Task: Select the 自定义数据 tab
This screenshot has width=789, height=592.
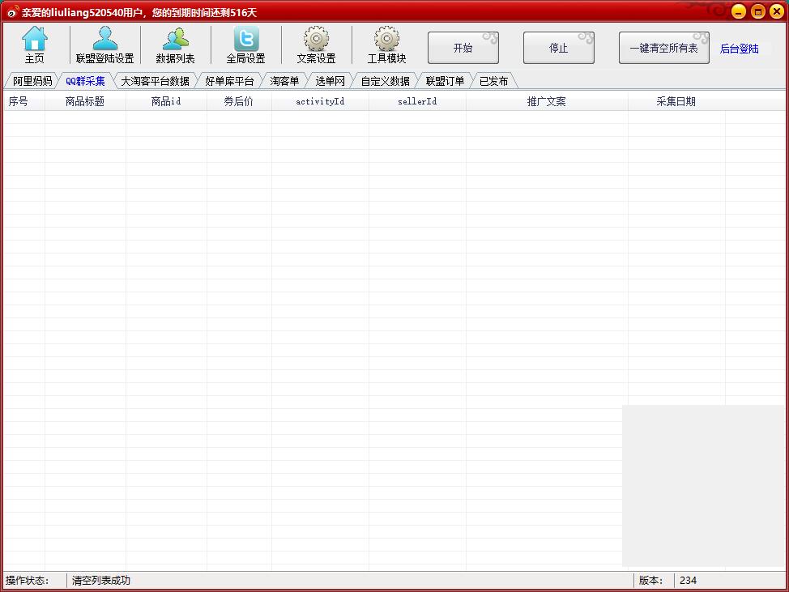Action: [385, 81]
